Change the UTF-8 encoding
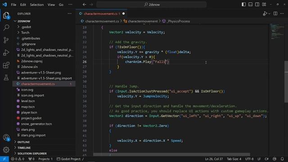288x162 pixels. [249, 159]
